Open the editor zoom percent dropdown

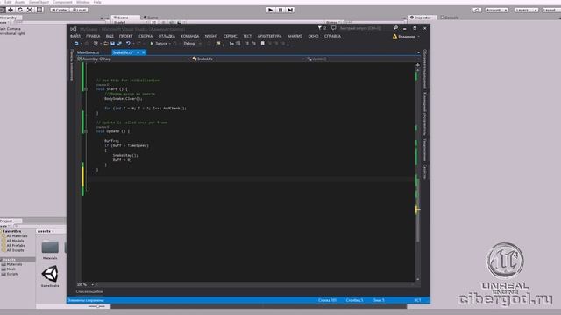[x=85, y=284]
